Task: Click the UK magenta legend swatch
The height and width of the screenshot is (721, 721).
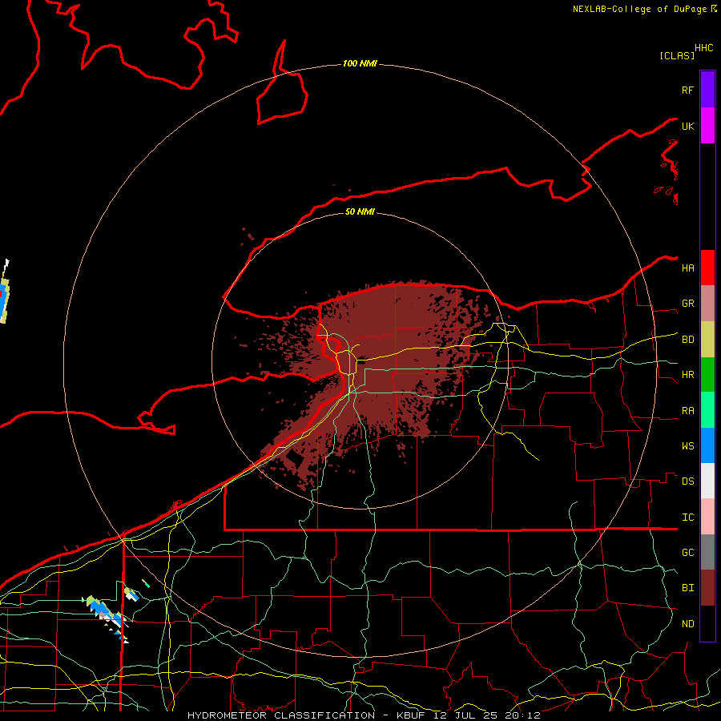Action: [707, 126]
